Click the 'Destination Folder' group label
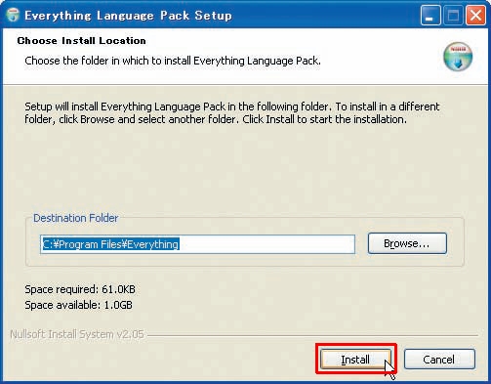491x384 pixels. click(x=76, y=218)
